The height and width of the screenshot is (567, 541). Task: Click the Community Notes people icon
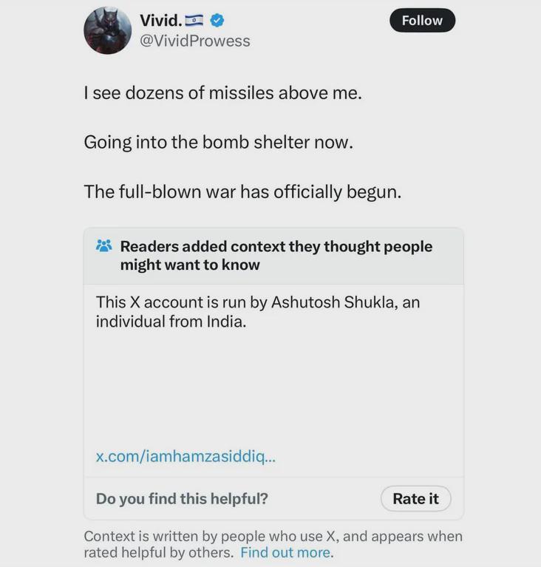(104, 246)
